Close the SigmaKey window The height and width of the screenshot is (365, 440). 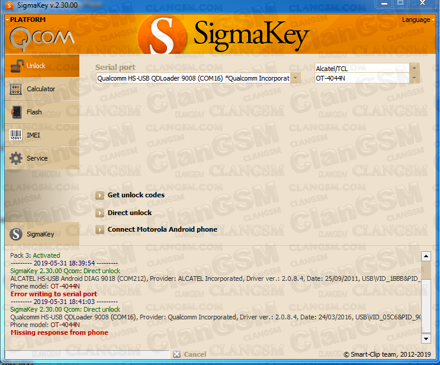click(423, 3)
